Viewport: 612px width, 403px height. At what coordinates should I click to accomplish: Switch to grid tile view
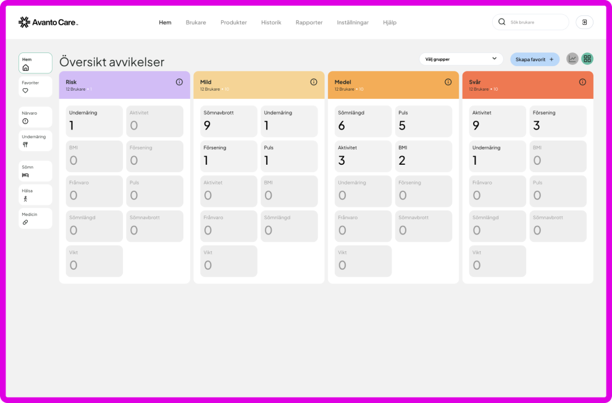(x=587, y=59)
